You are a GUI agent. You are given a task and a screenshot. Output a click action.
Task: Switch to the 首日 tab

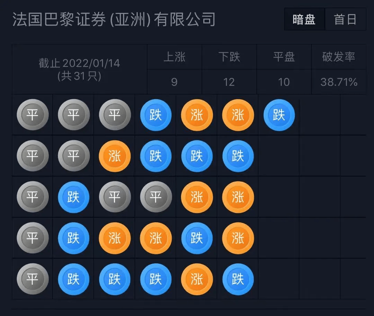(x=345, y=19)
